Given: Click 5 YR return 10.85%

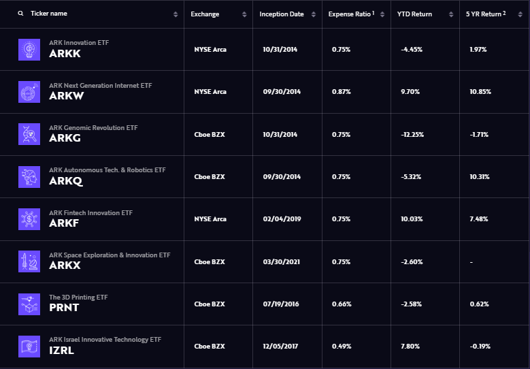Looking at the screenshot, I should [480, 92].
